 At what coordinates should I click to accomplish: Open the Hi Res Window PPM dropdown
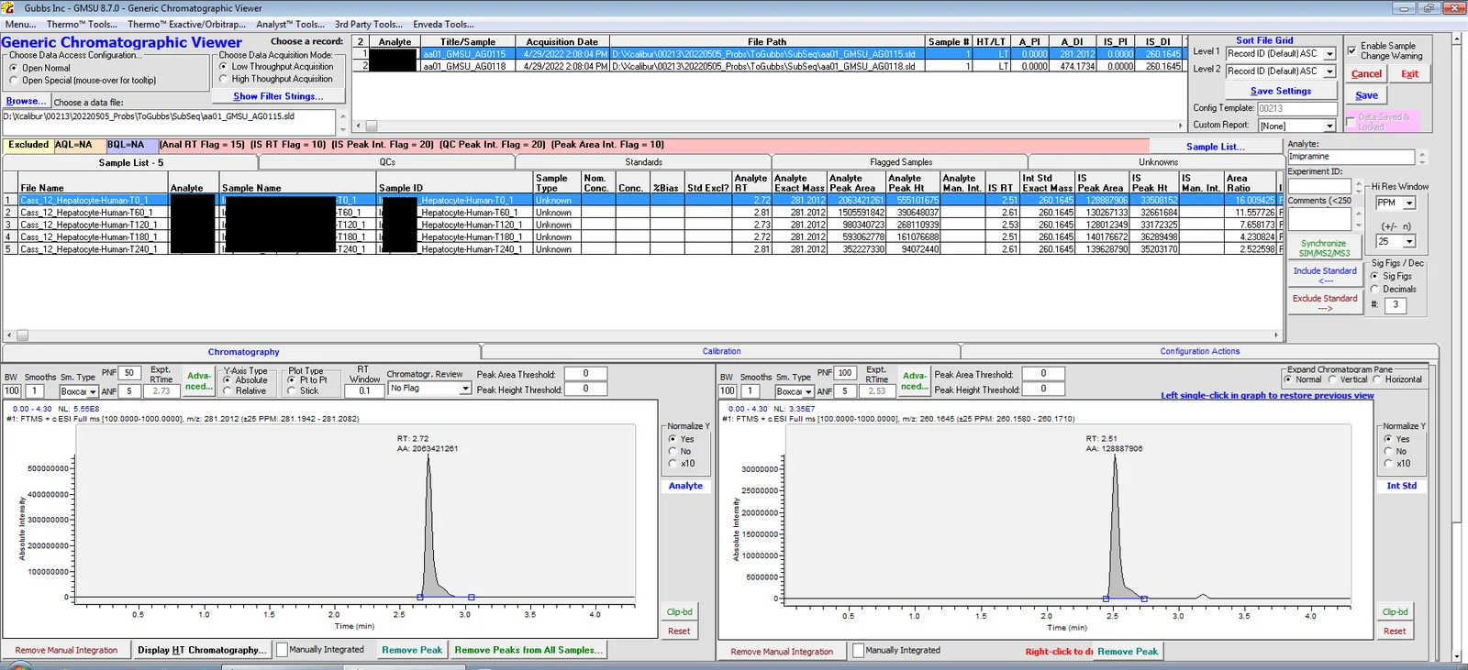click(1409, 203)
